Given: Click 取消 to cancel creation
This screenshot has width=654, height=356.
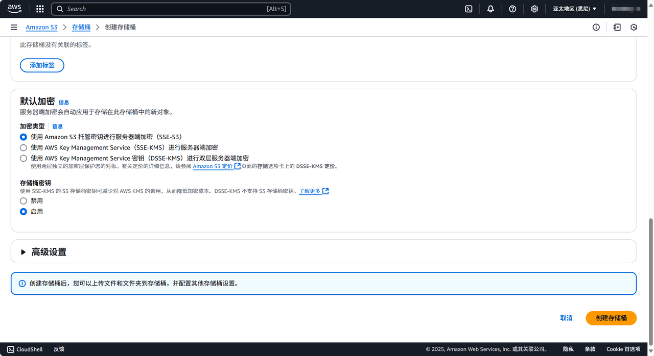Looking at the screenshot, I should click(x=566, y=318).
